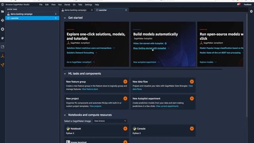Click View current experiments link
This screenshot has height=143, width=254.
tap(167, 106)
